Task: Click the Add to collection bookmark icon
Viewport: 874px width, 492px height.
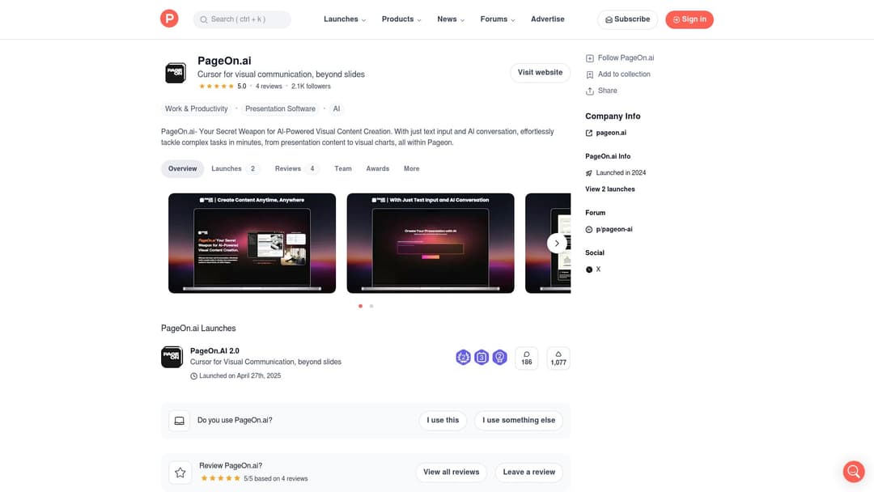Action: 590,74
